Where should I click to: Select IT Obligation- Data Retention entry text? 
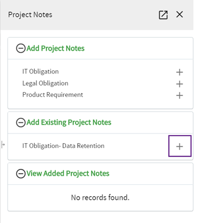tap(63, 146)
